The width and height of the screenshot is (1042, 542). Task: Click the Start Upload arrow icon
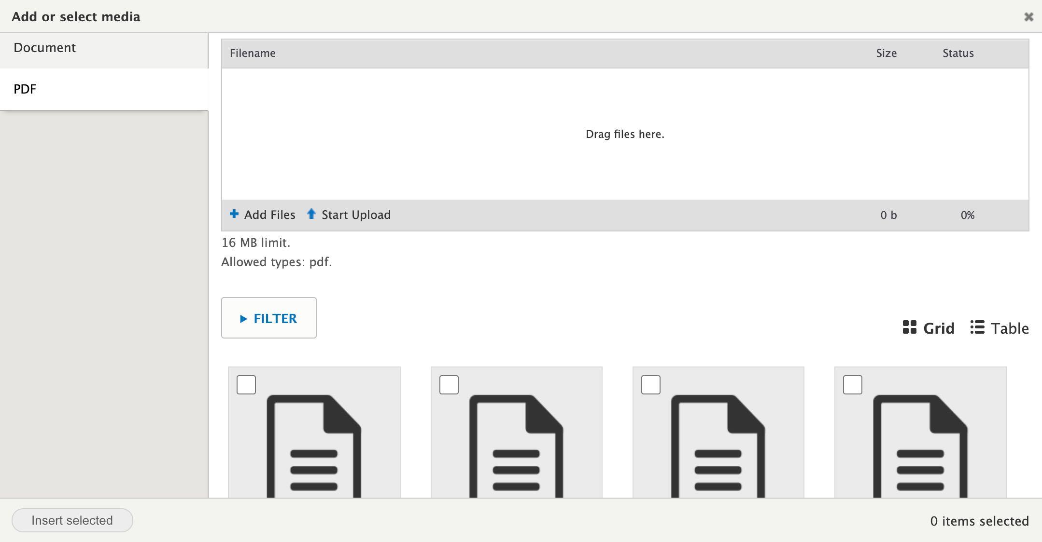(311, 214)
